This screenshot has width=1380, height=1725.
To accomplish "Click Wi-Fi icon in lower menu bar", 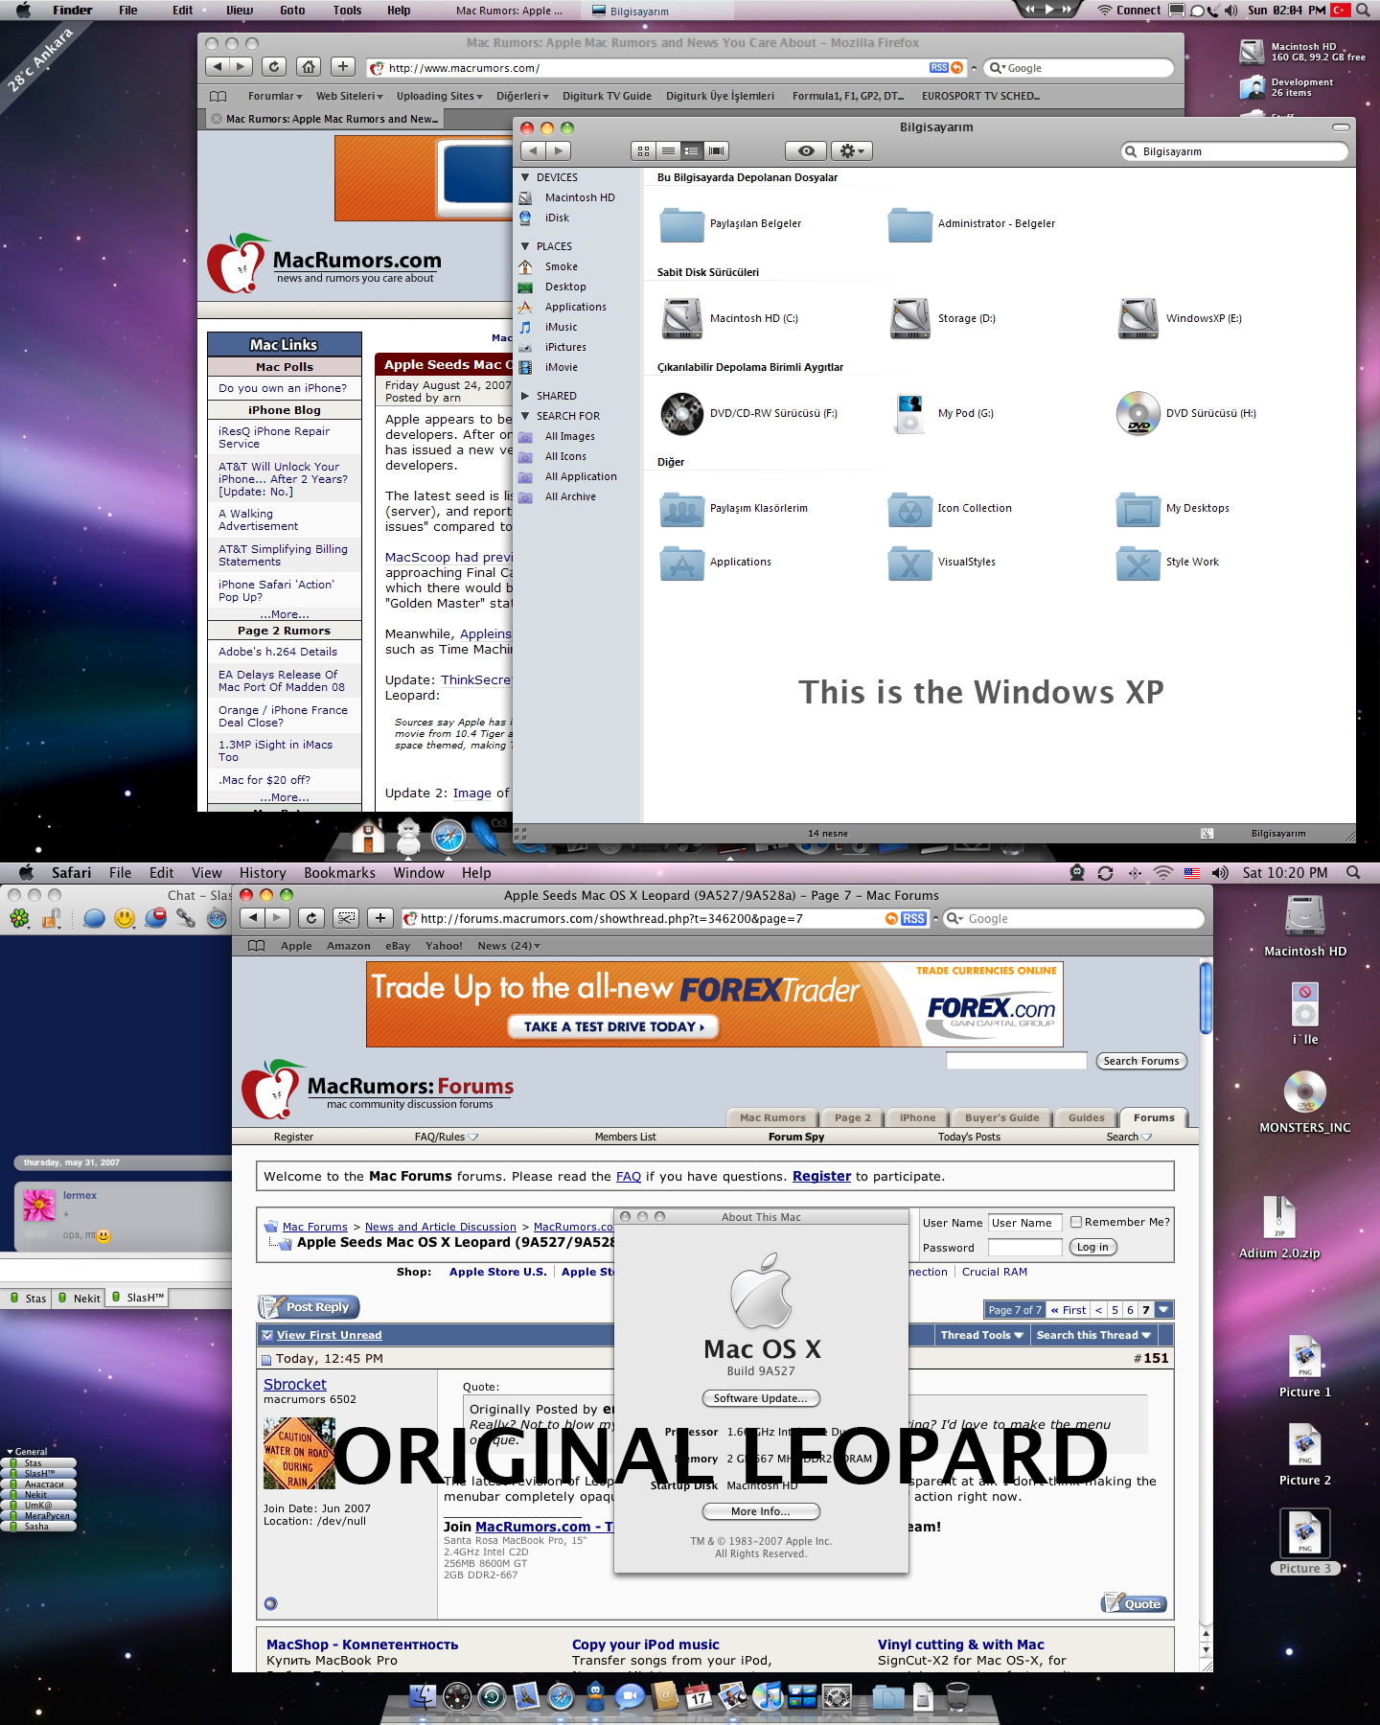I will 1162,873.
